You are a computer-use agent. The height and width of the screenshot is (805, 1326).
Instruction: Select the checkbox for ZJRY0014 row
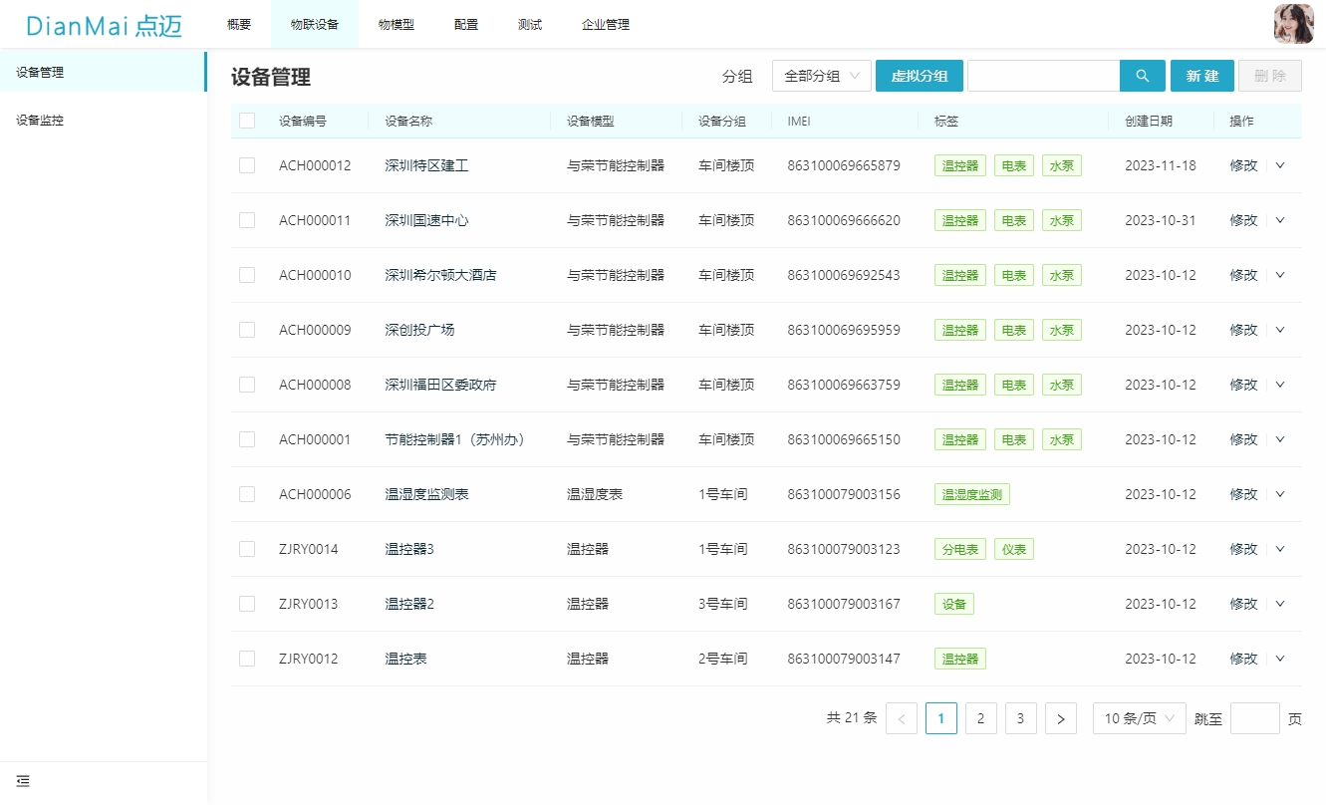(x=247, y=549)
